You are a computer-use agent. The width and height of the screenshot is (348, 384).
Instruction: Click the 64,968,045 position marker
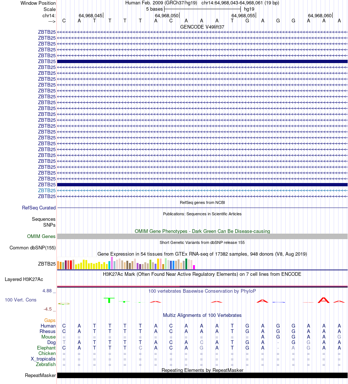coord(90,16)
